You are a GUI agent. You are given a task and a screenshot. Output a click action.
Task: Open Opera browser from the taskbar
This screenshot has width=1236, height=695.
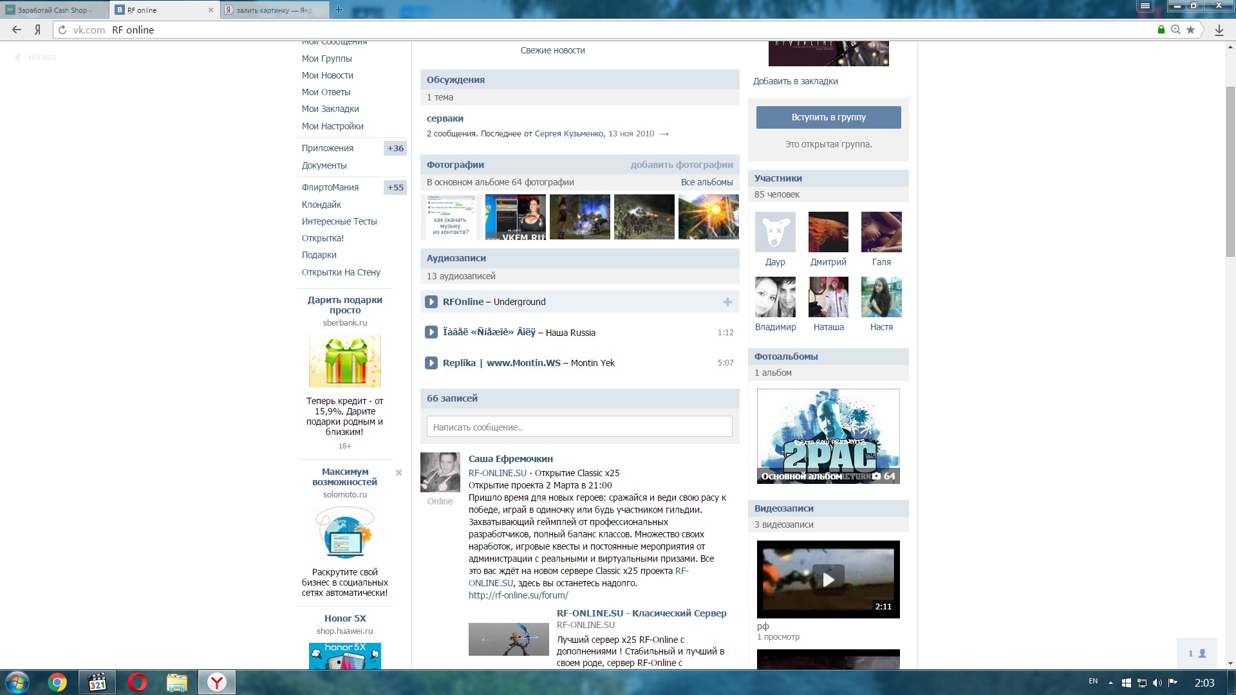[137, 682]
